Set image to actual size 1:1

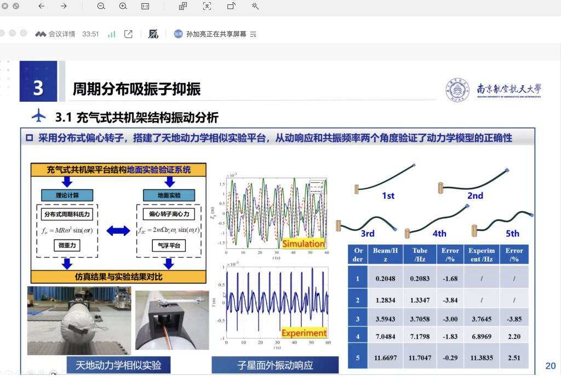(x=145, y=6)
